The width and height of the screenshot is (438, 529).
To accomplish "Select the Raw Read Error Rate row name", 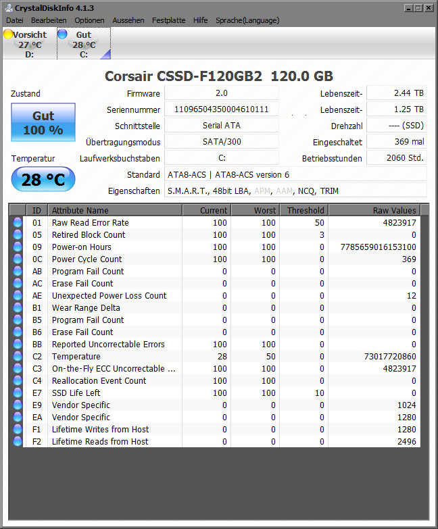I will (x=90, y=223).
